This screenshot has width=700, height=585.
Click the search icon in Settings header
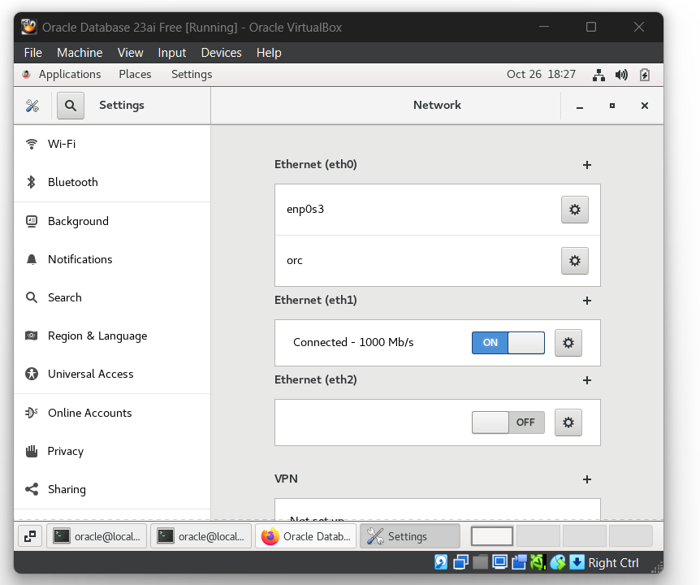[x=71, y=105]
